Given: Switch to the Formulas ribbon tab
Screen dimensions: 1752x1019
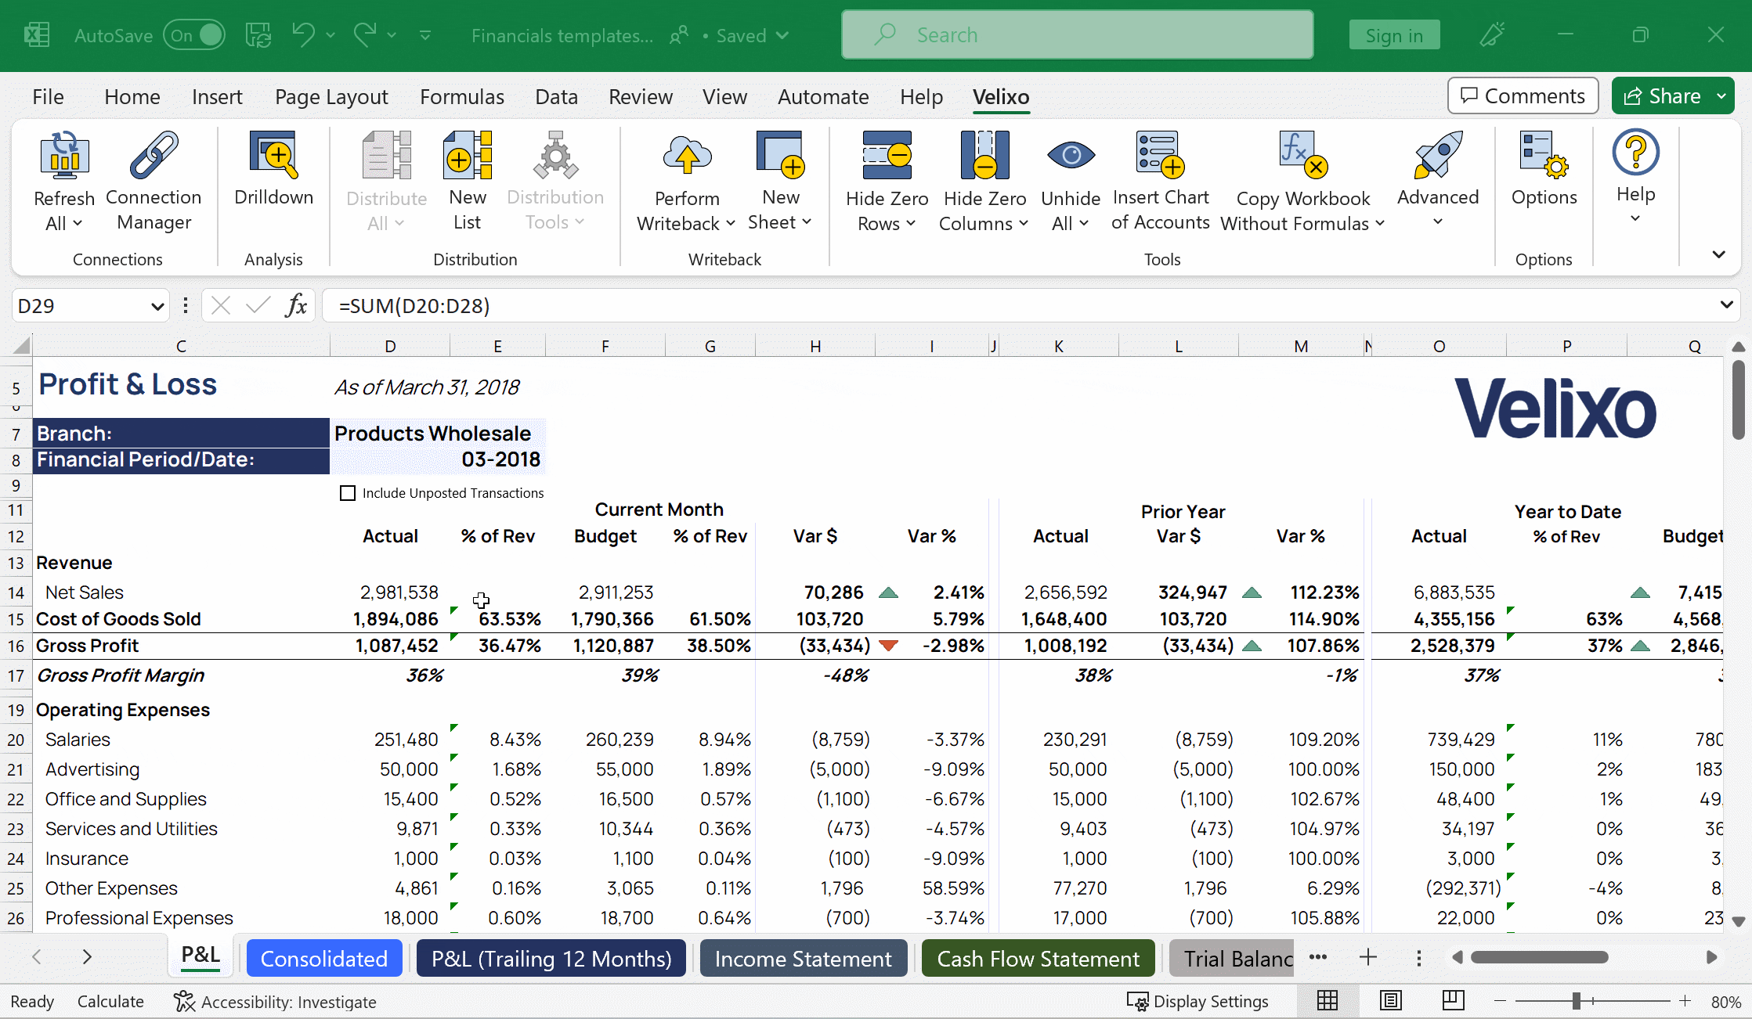Looking at the screenshot, I should (x=462, y=96).
